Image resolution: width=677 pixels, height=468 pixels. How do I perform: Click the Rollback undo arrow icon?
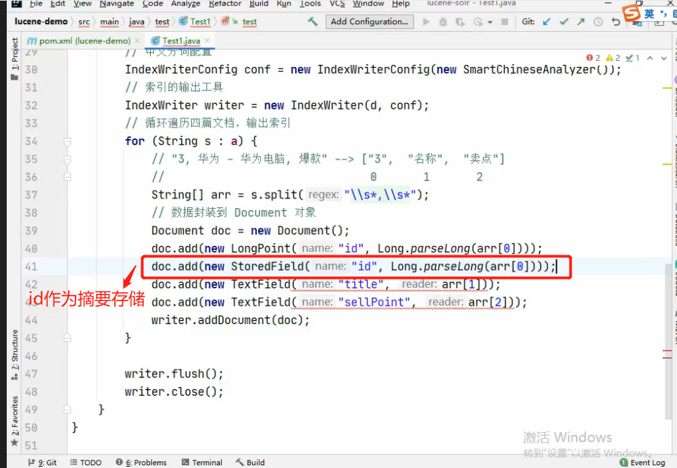click(x=616, y=22)
